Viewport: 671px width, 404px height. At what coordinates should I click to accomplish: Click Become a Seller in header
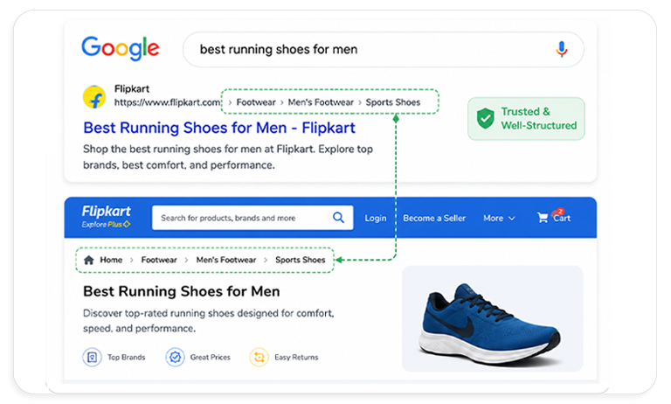pos(434,218)
